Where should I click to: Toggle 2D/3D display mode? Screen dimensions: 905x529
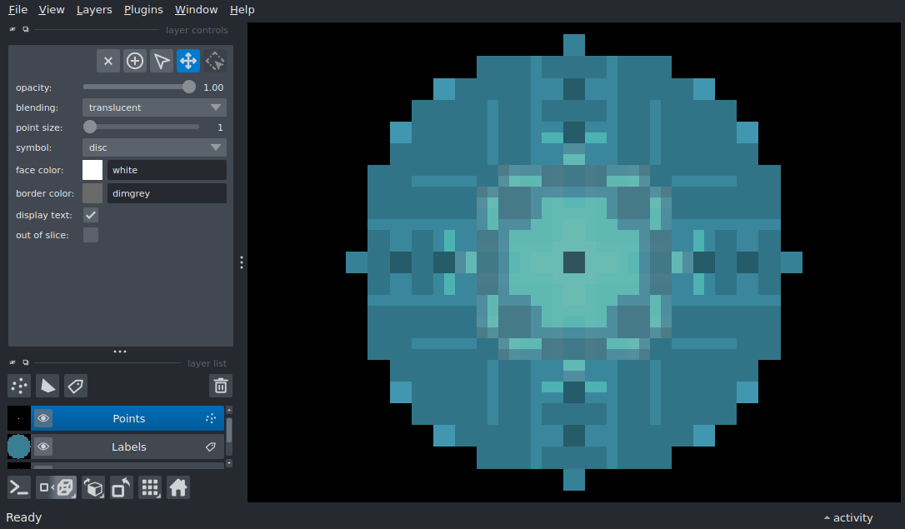click(x=56, y=487)
